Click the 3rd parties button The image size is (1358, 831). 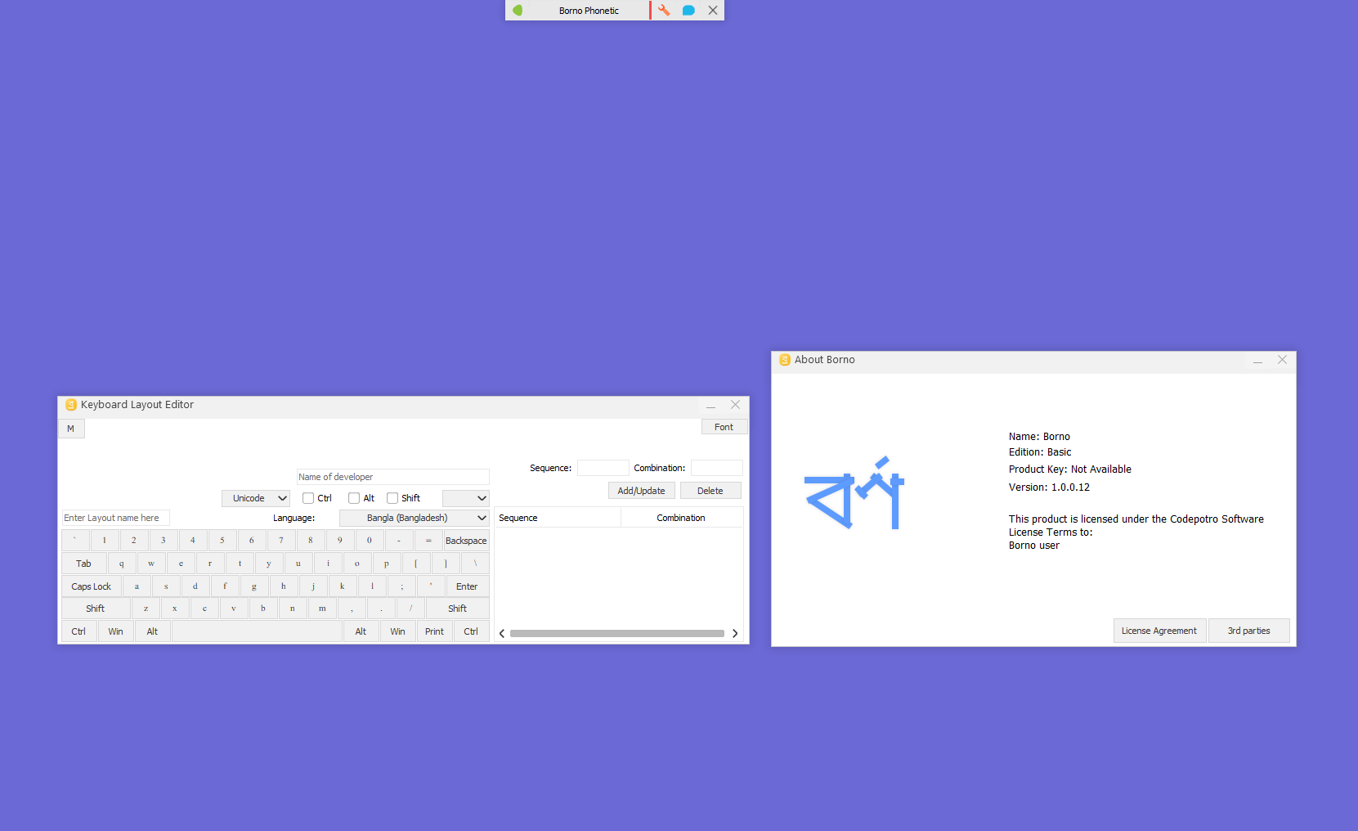click(x=1248, y=631)
